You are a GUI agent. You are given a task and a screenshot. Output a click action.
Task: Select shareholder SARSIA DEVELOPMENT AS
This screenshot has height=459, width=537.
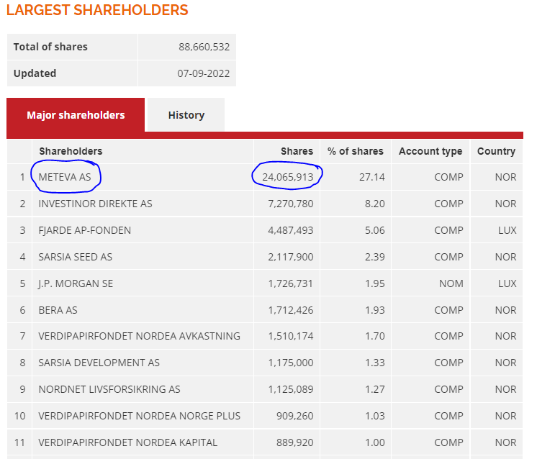point(99,363)
